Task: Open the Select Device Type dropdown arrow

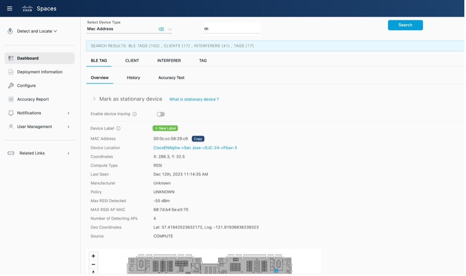Action: tap(170, 29)
